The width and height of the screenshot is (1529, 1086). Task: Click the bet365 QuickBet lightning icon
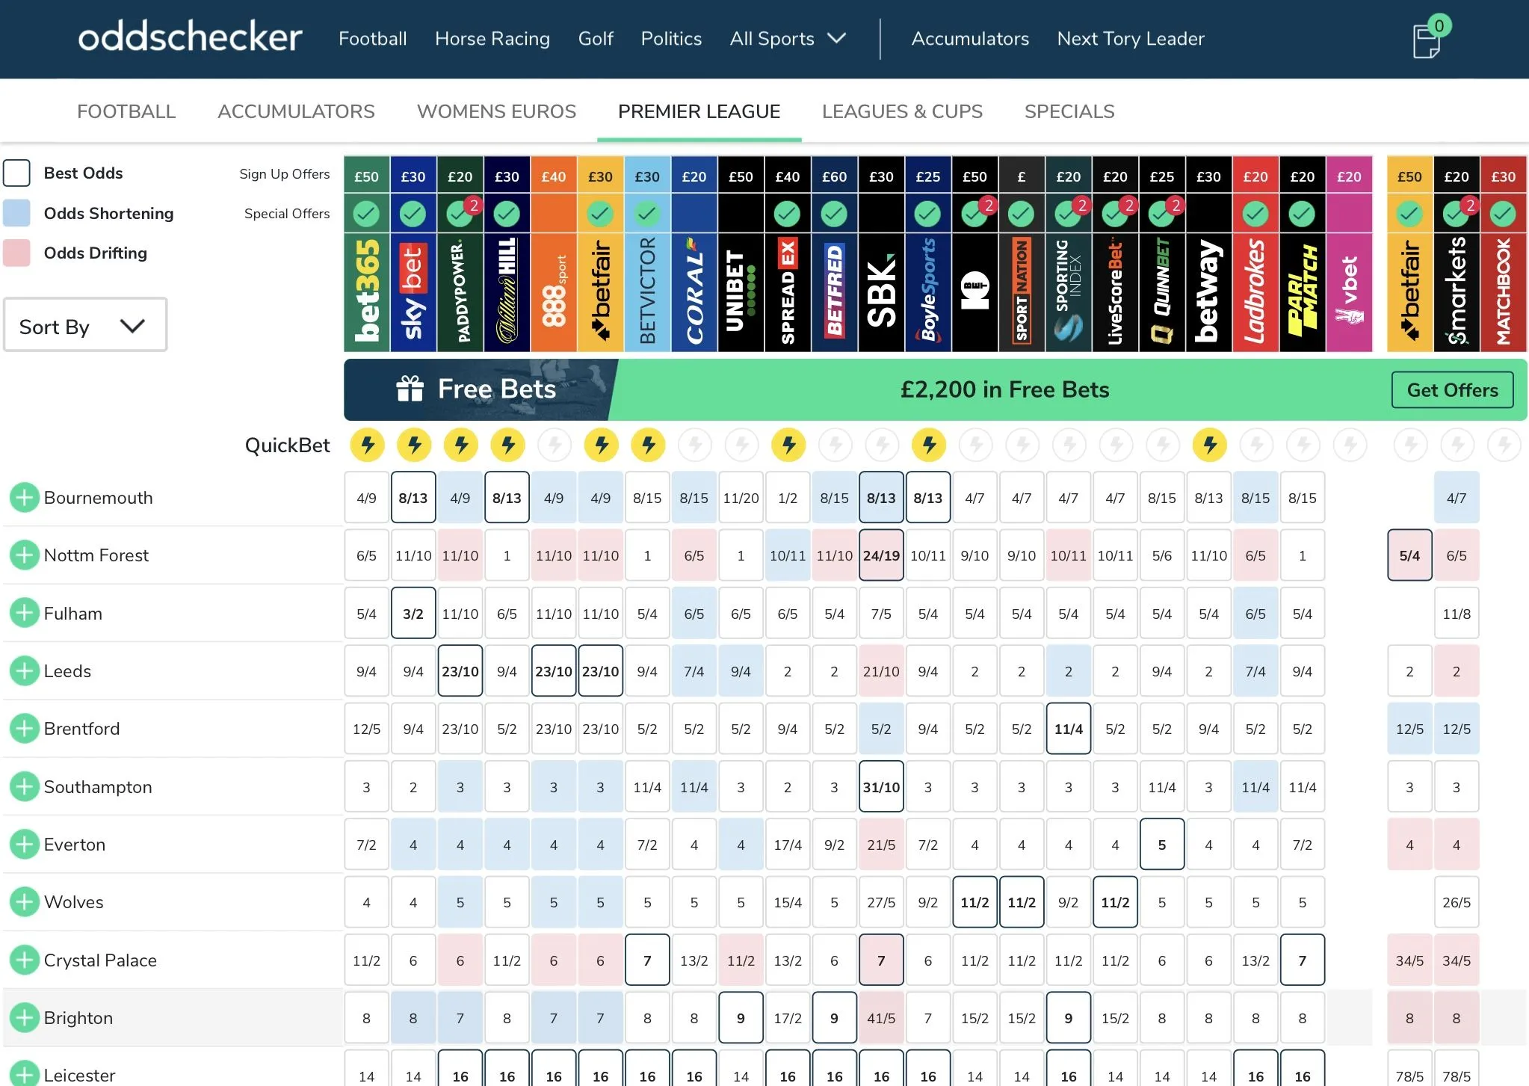pos(367,445)
